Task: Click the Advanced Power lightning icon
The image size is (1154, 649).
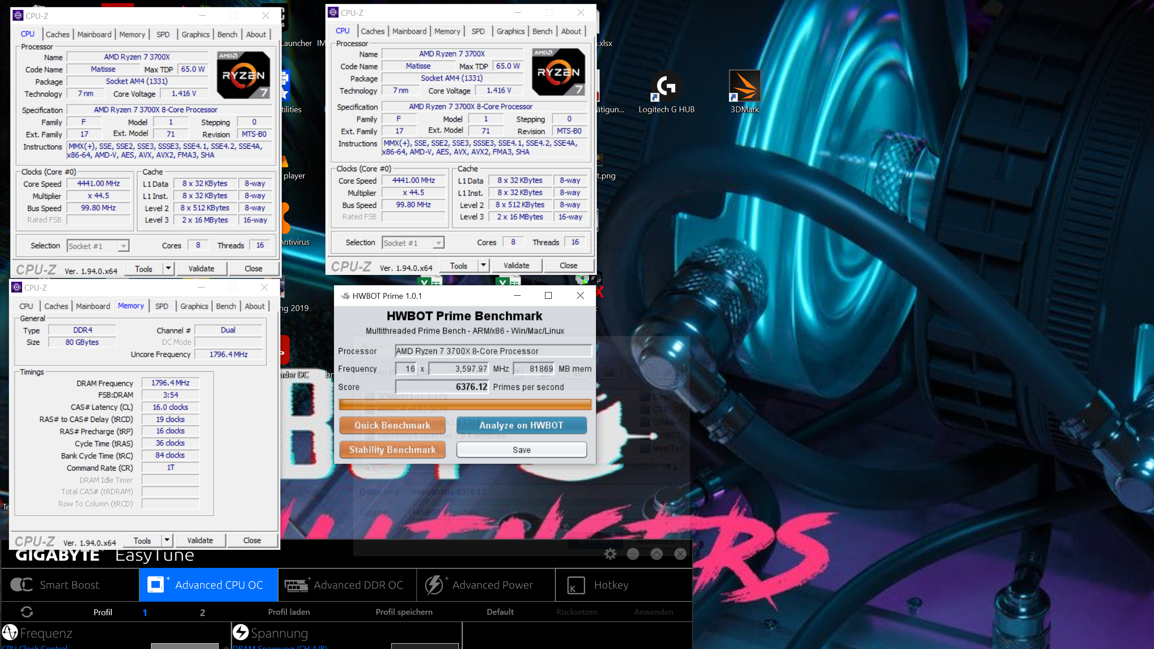Action: (x=435, y=585)
